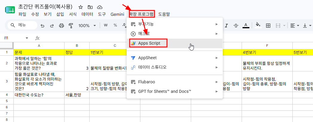Screen dimensions: 313x122
Task: Select Apps Script from the menu
Action: 175,43
